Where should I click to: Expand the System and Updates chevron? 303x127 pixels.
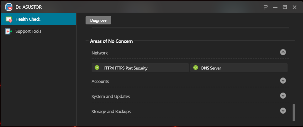(x=283, y=96)
